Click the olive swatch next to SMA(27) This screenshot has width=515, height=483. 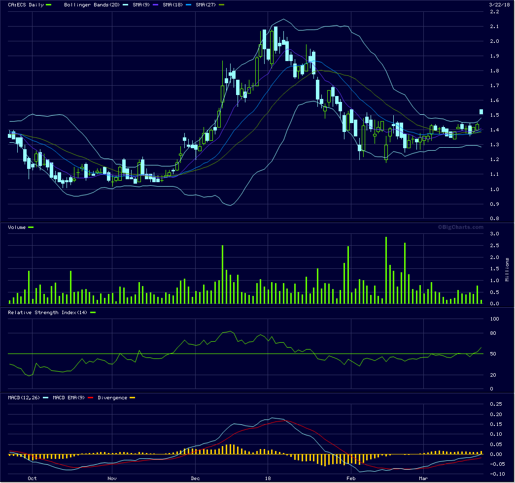[x=221, y=5]
